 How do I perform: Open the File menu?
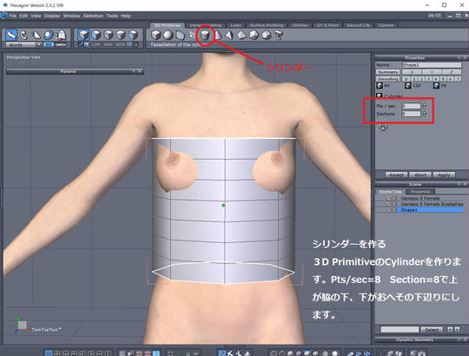pos(12,16)
